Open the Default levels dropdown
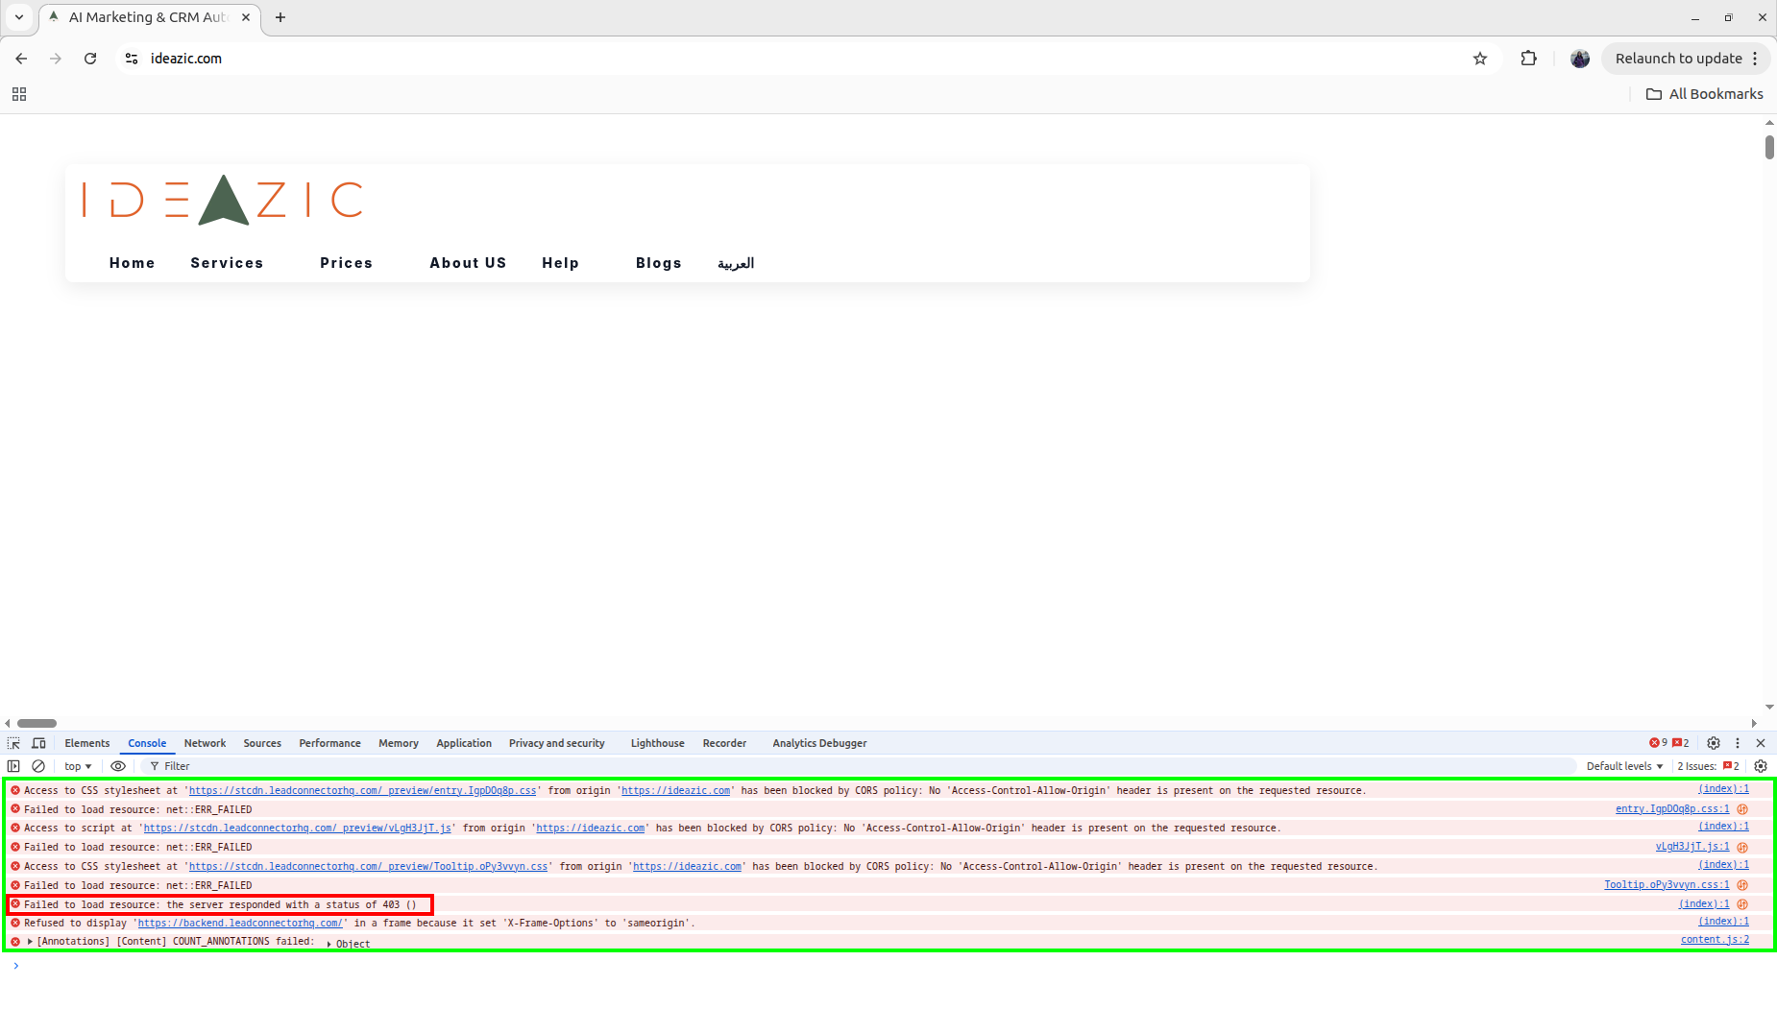Image resolution: width=1777 pixels, height=1009 pixels. click(x=1624, y=766)
